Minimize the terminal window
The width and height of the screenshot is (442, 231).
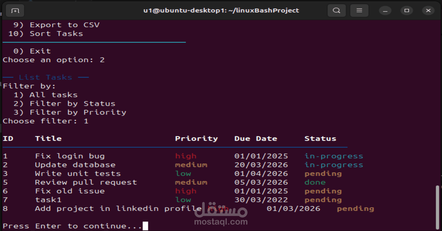pos(385,11)
